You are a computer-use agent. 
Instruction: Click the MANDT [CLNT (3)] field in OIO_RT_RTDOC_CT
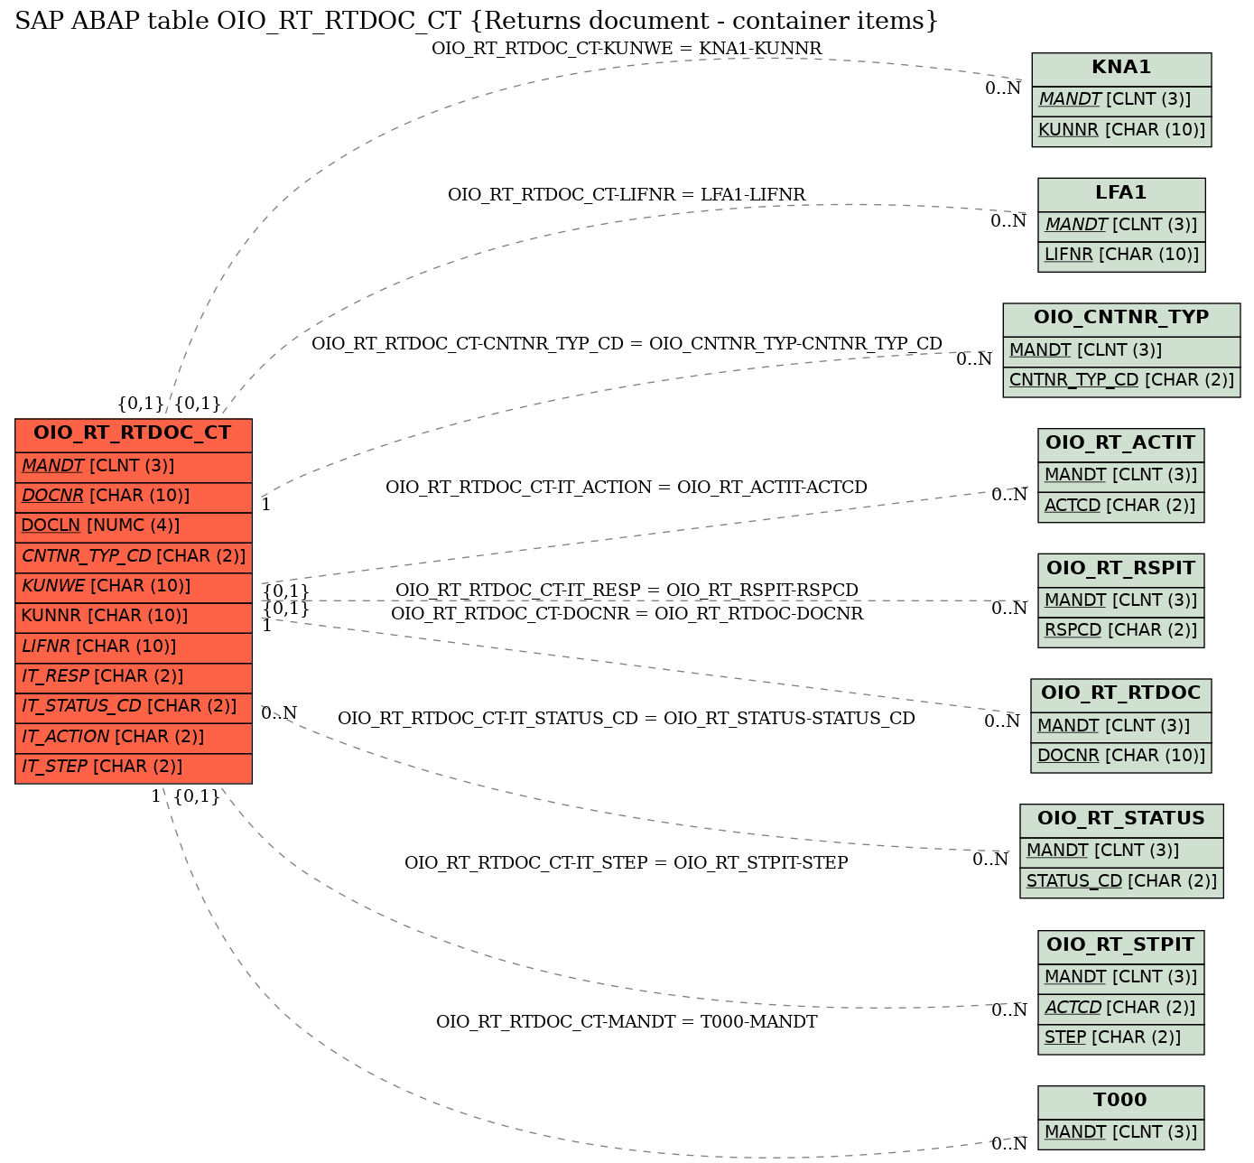click(x=134, y=466)
